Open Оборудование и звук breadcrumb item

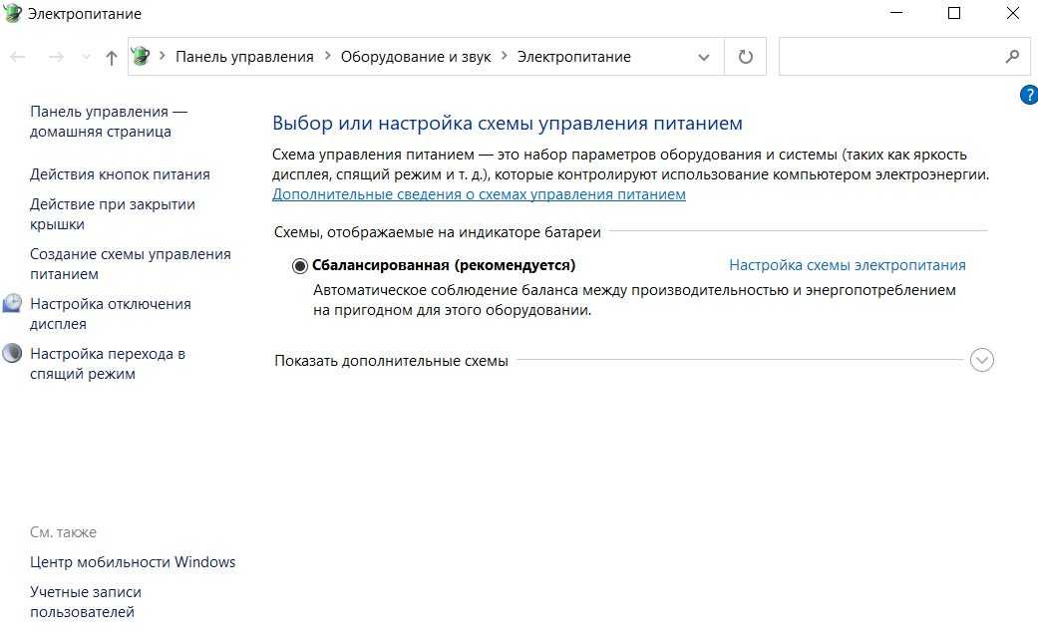tap(416, 57)
